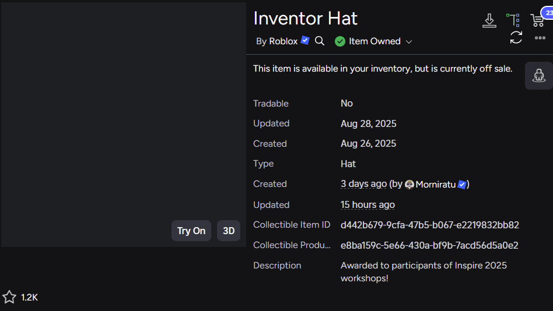Click the avatar preview icon button

[539, 76]
